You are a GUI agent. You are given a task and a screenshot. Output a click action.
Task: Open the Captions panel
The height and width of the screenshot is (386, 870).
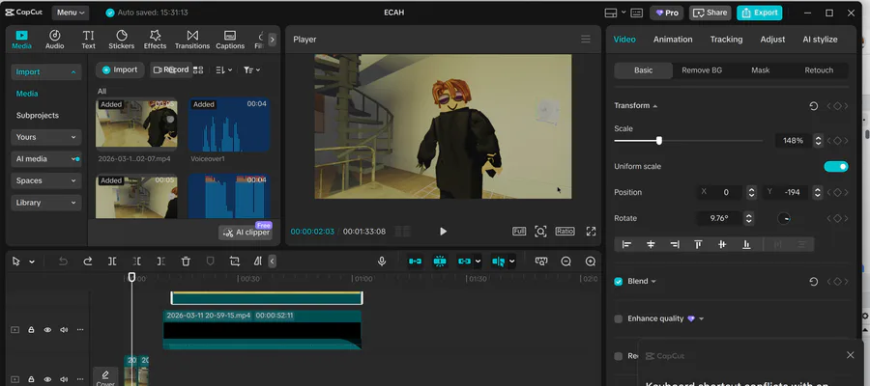(230, 40)
